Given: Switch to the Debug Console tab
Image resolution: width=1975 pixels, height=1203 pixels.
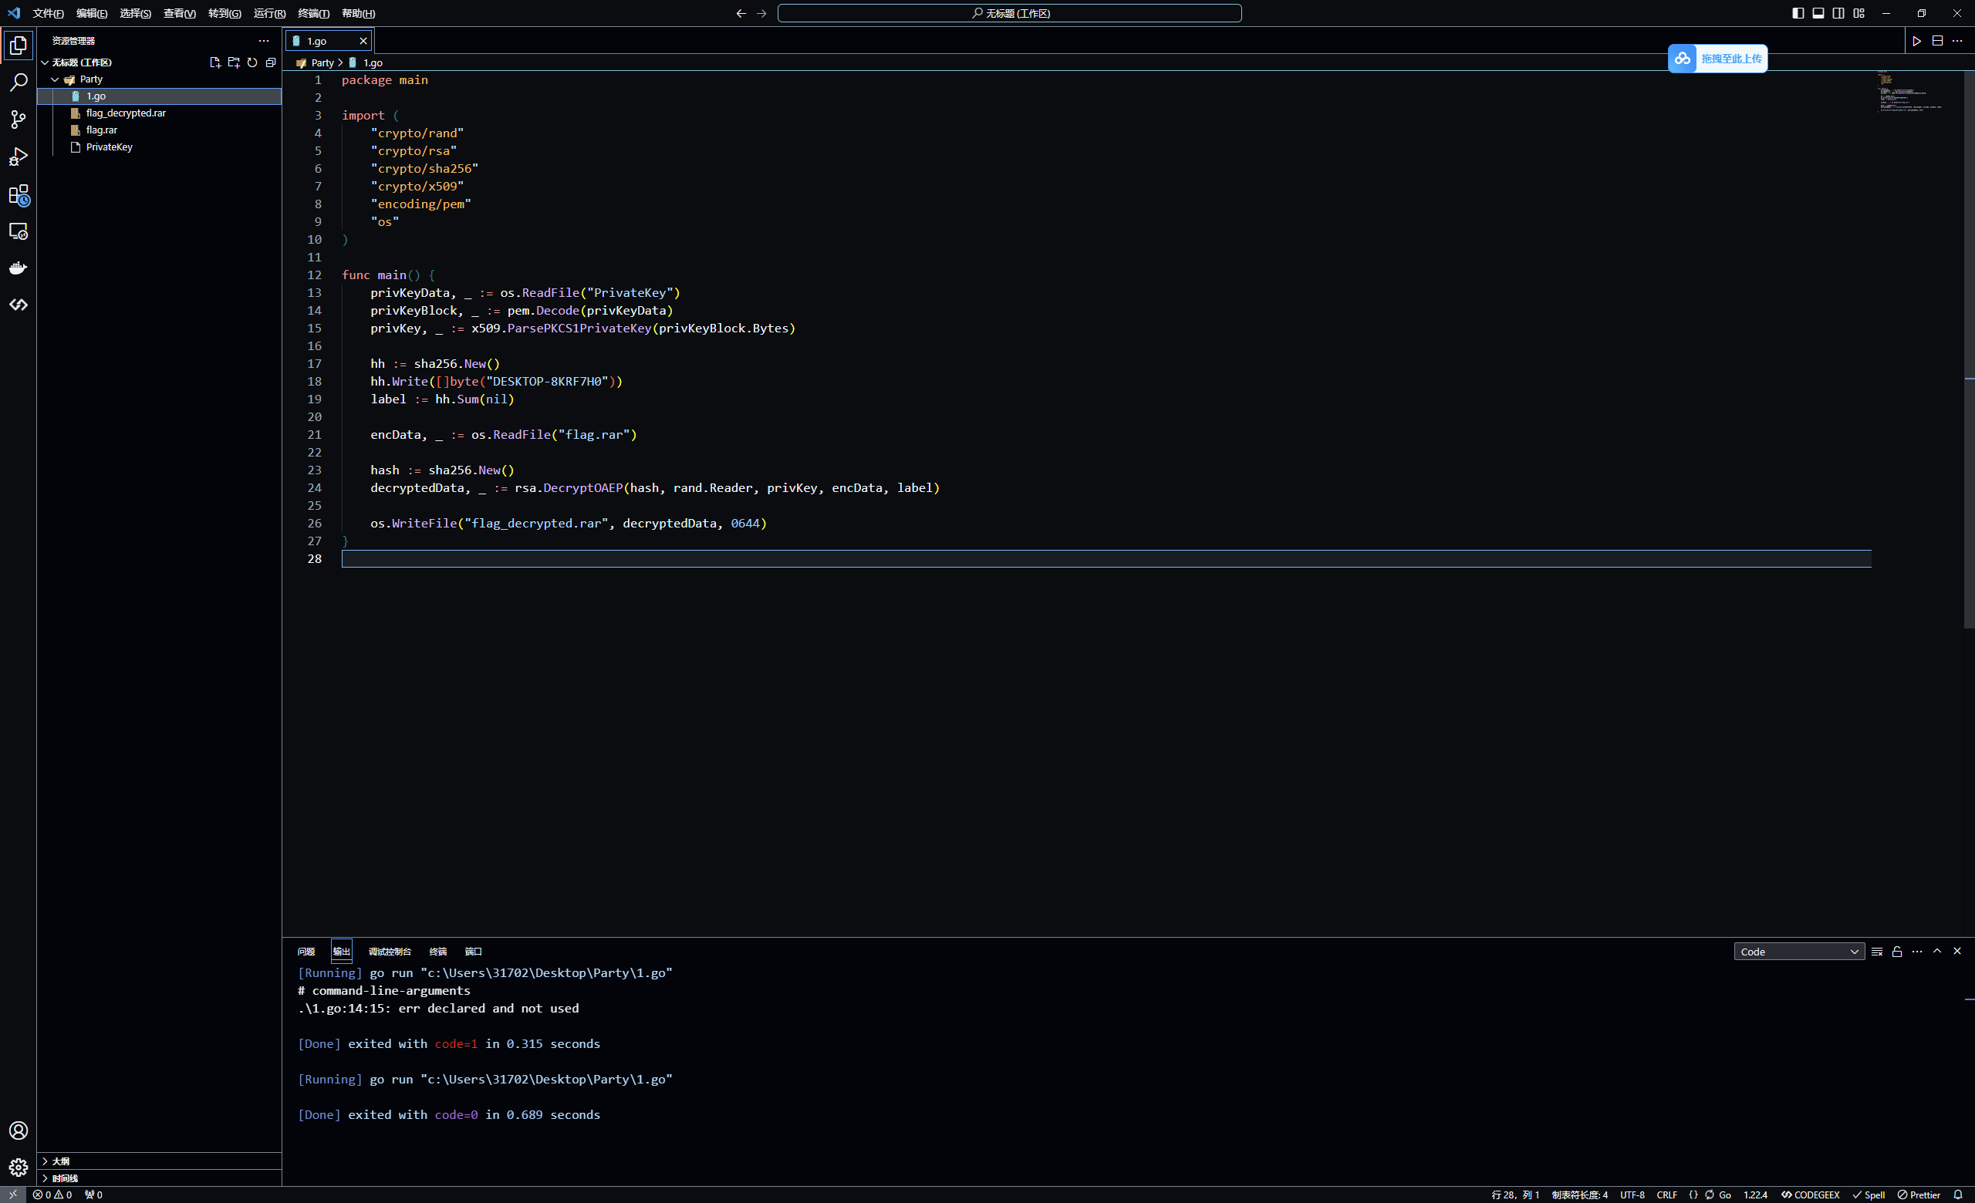Looking at the screenshot, I should click(x=390, y=952).
